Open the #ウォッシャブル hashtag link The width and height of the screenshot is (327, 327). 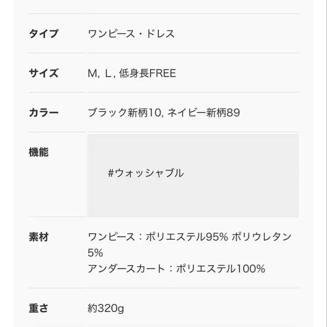(x=145, y=173)
